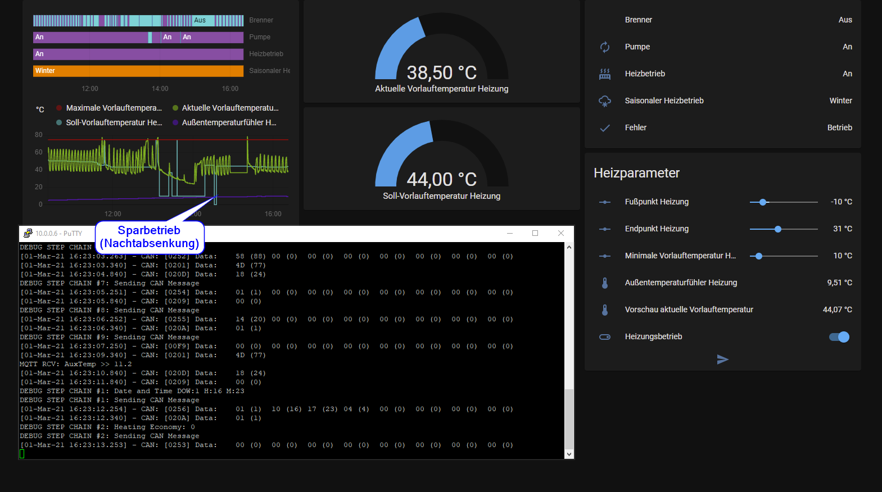The height and width of the screenshot is (492, 882).
Task: Click the Heizbetrieb radiator icon
Action: point(605,74)
